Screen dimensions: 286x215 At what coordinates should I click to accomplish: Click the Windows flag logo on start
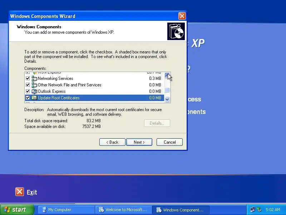7,210
